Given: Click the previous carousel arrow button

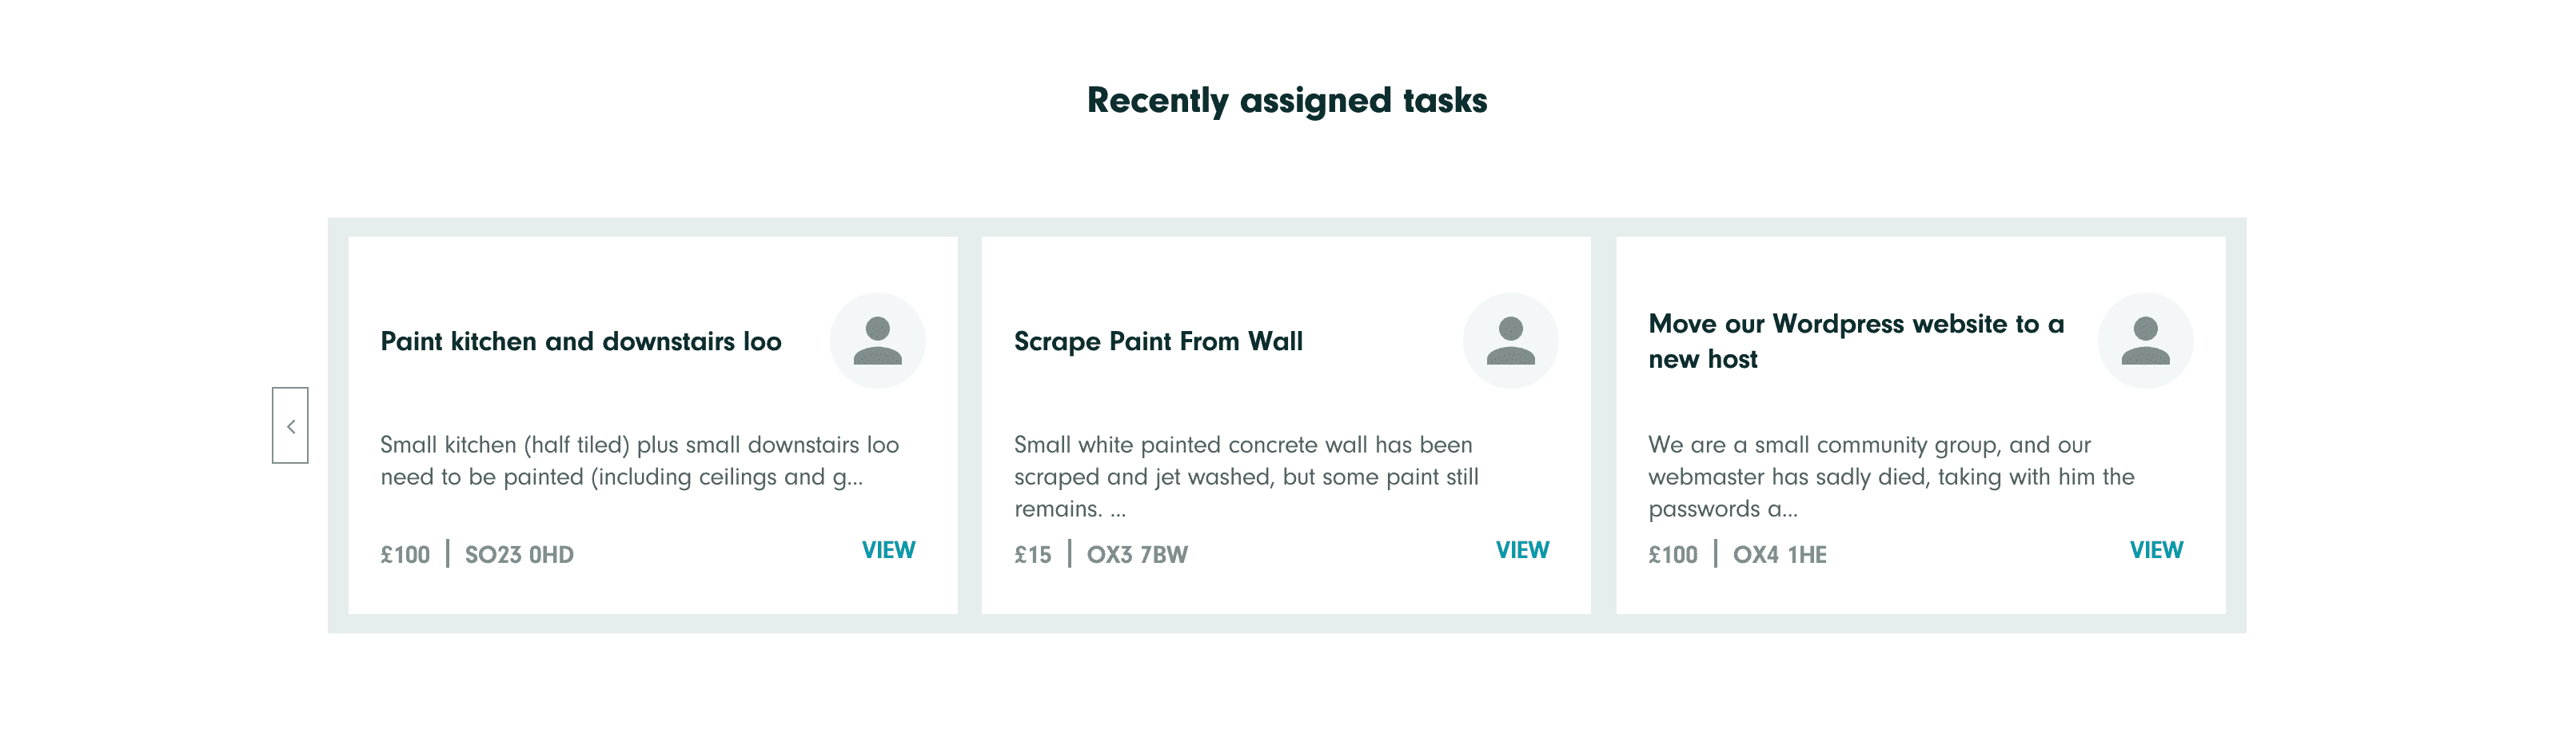Looking at the screenshot, I should [290, 425].
